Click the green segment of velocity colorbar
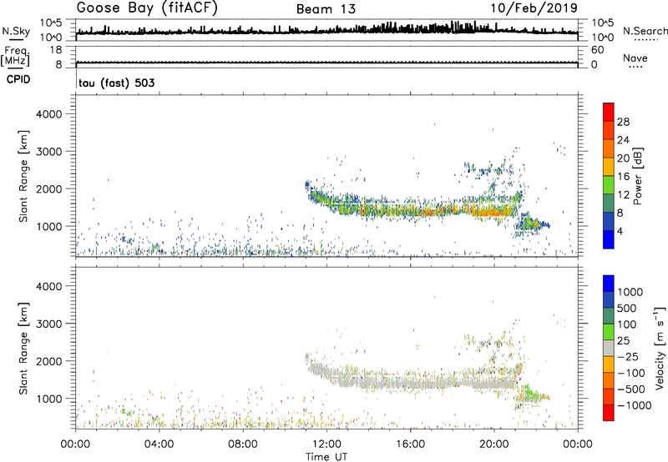 (x=609, y=332)
